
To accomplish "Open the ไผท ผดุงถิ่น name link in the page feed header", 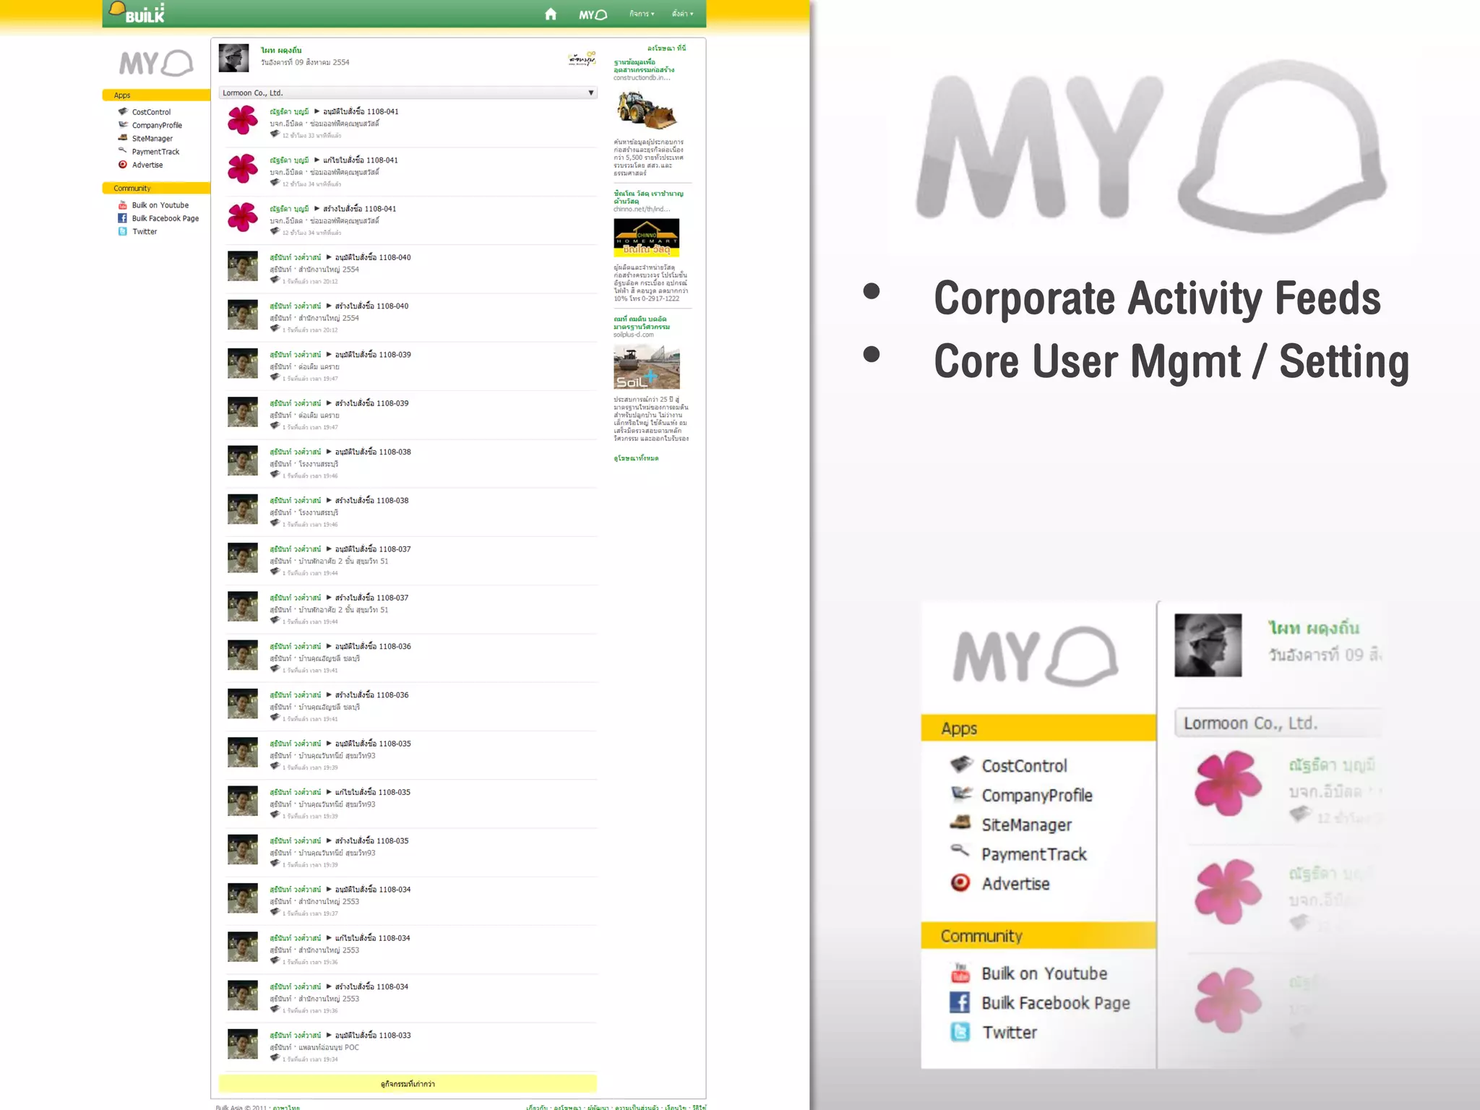I will coord(281,50).
